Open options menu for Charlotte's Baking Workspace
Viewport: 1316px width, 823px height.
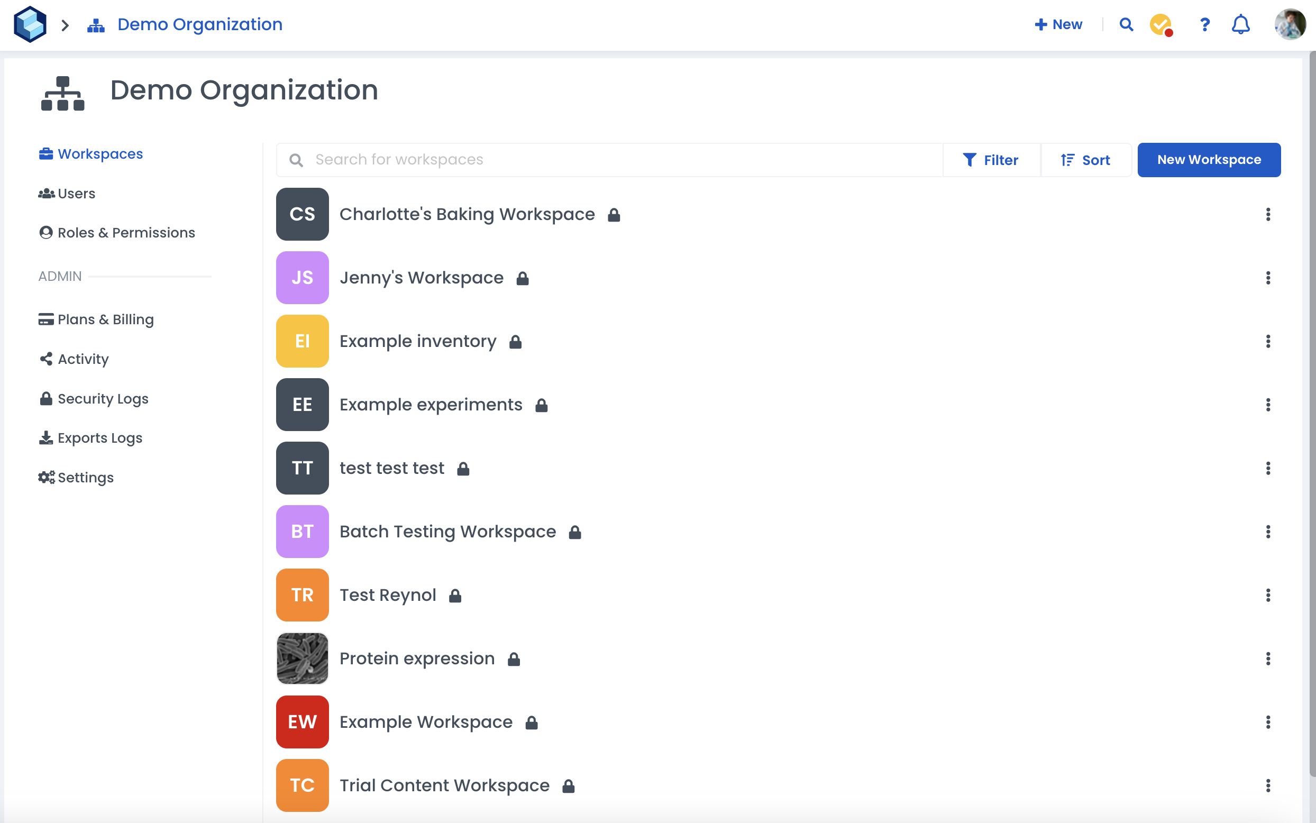(1267, 214)
